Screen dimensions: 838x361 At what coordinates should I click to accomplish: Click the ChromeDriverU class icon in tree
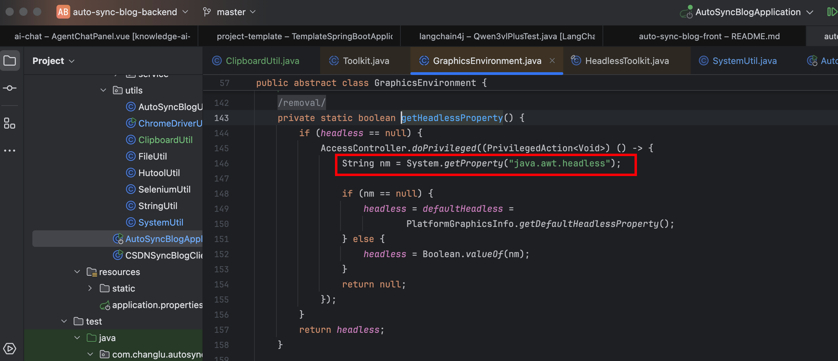(131, 123)
